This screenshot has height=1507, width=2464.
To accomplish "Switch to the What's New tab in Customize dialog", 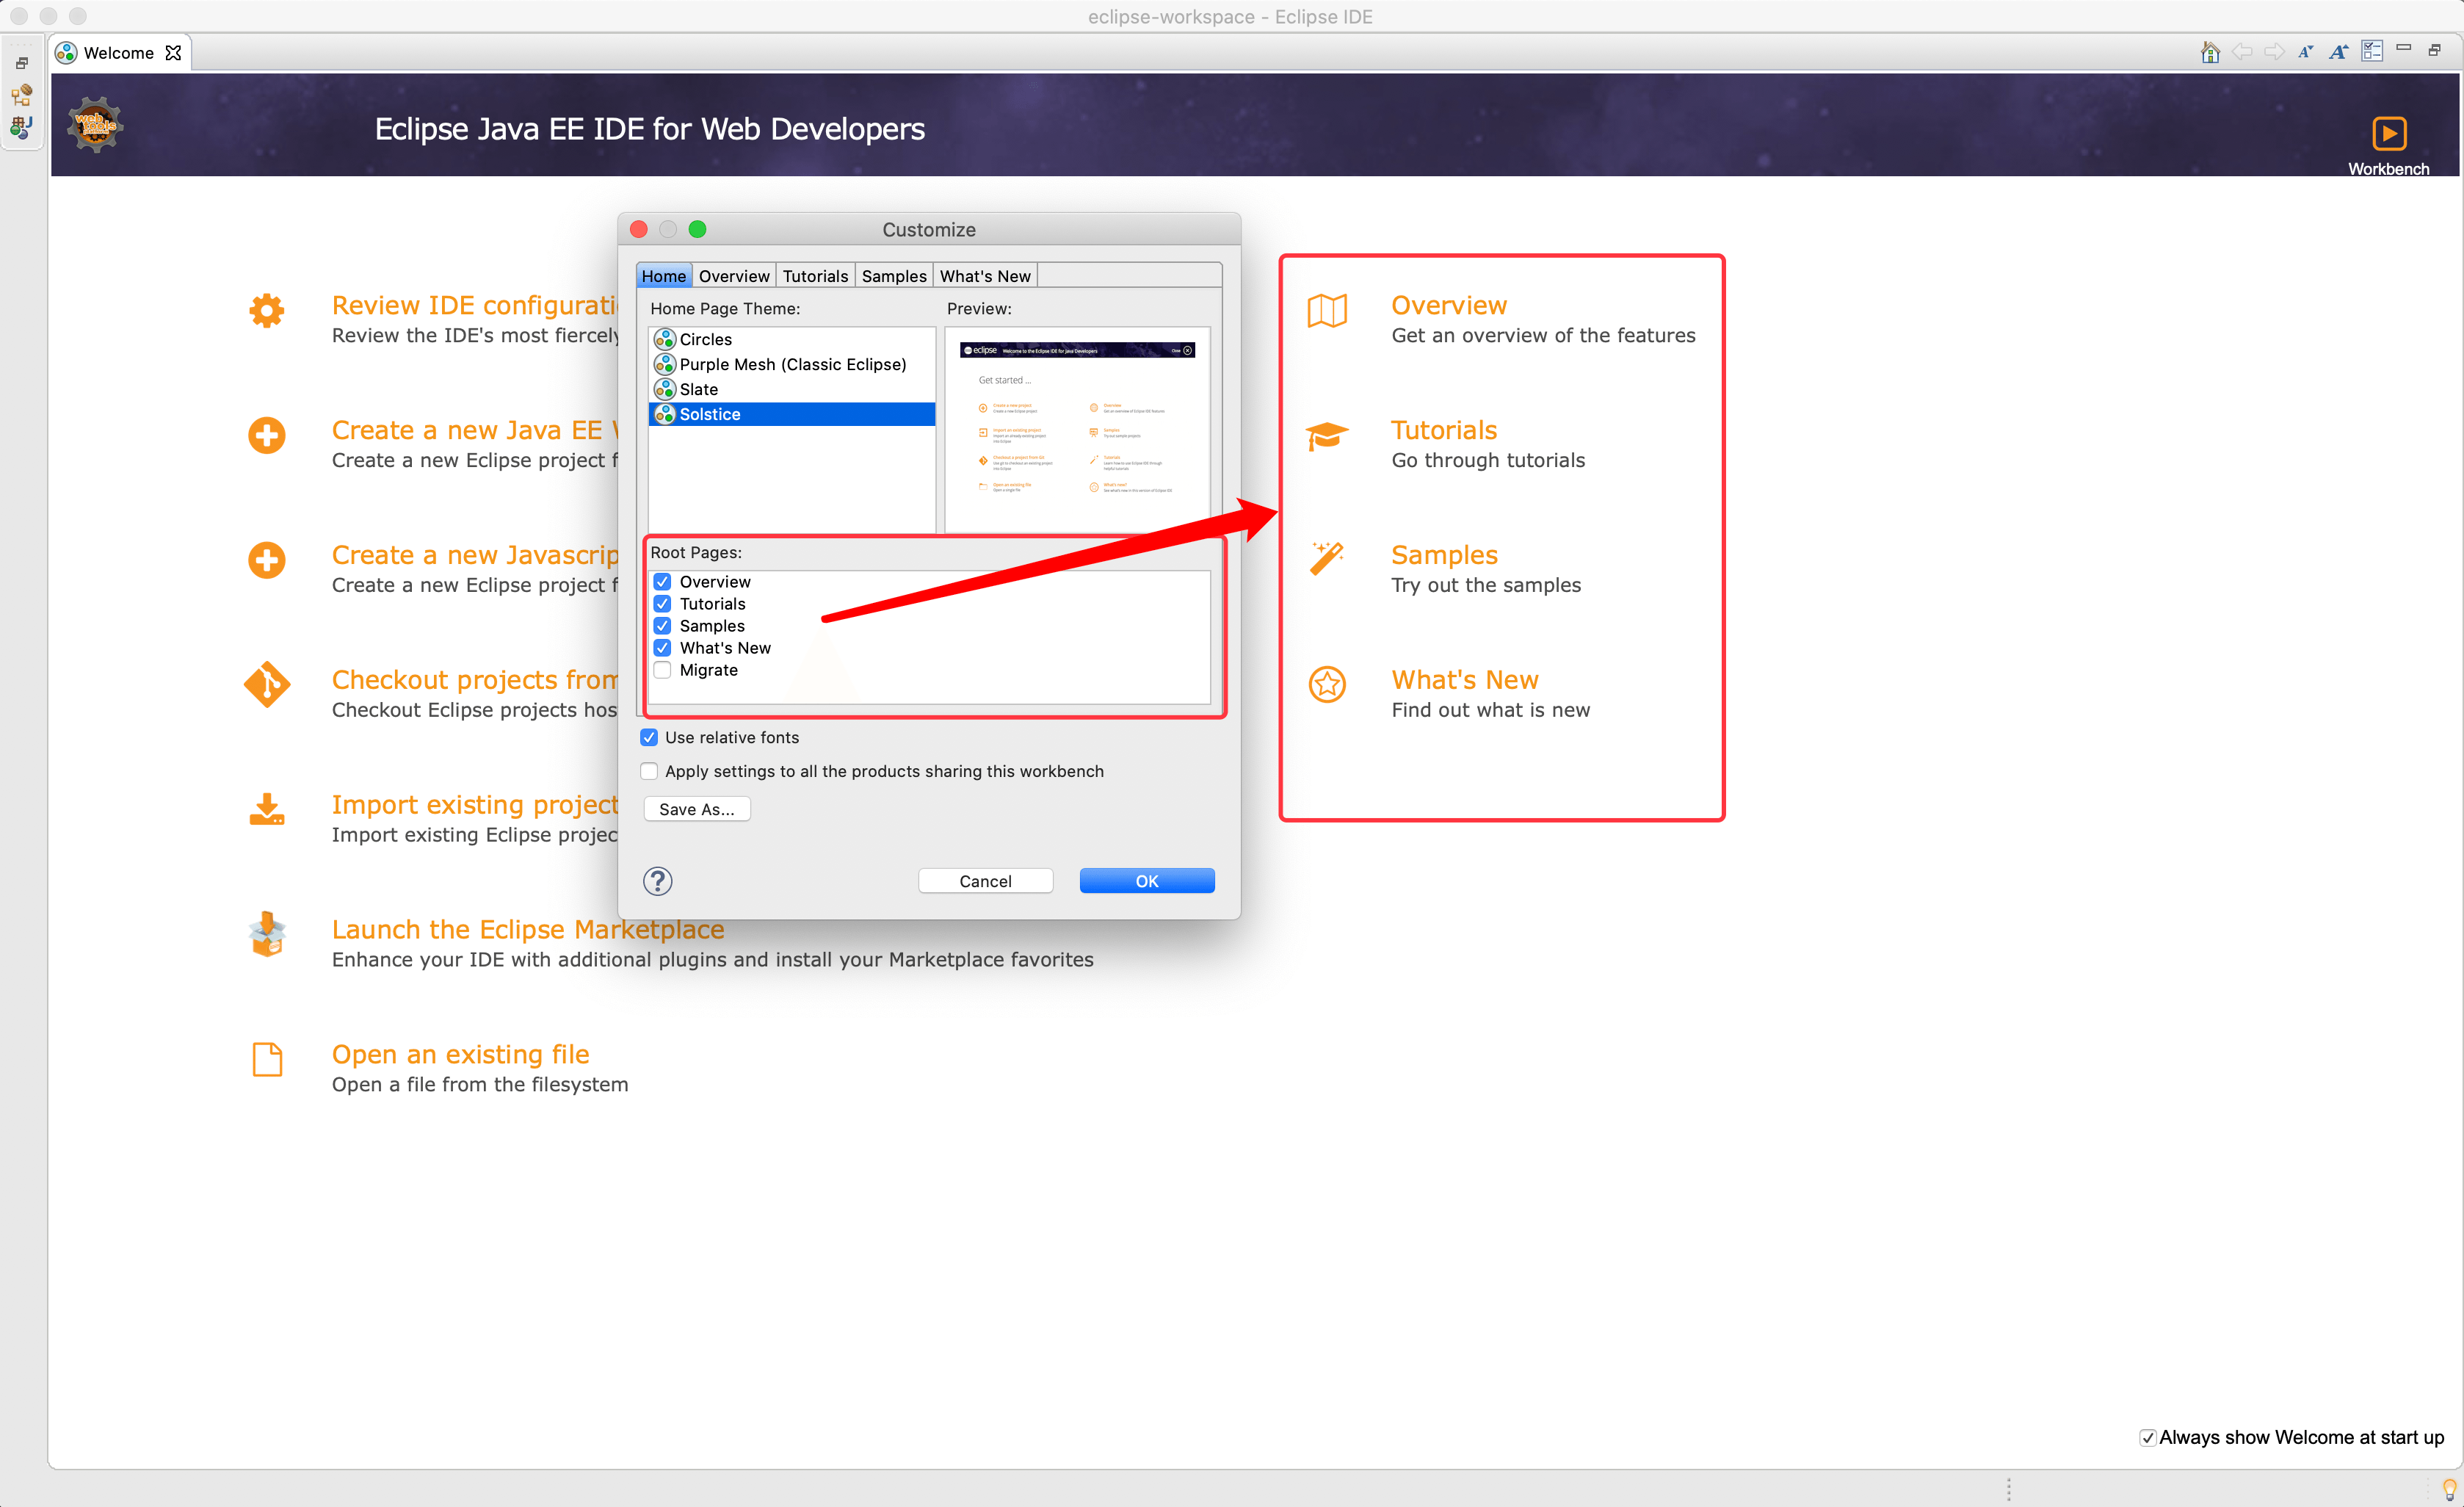I will click(x=985, y=276).
